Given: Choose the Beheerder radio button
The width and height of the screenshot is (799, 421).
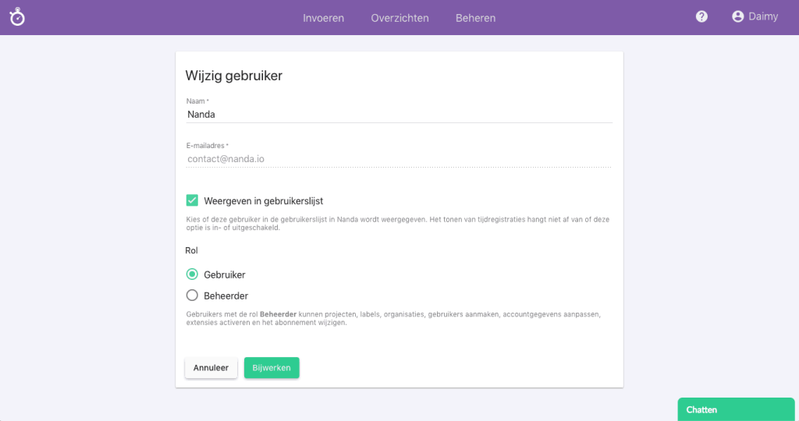Looking at the screenshot, I should [x=192, y=295].
